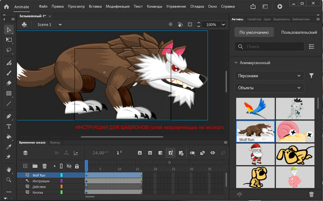Toggle loop playback icon in timeline

[213, 153]
